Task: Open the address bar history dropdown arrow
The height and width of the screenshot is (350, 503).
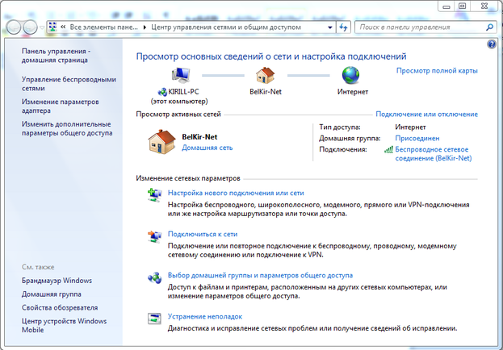Action: 329,27
